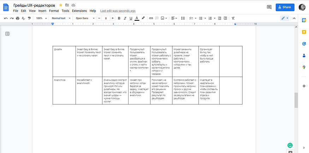Hide the menus with chevron
Viewport: 309px width, 153px height.
(x=294, y=18)
